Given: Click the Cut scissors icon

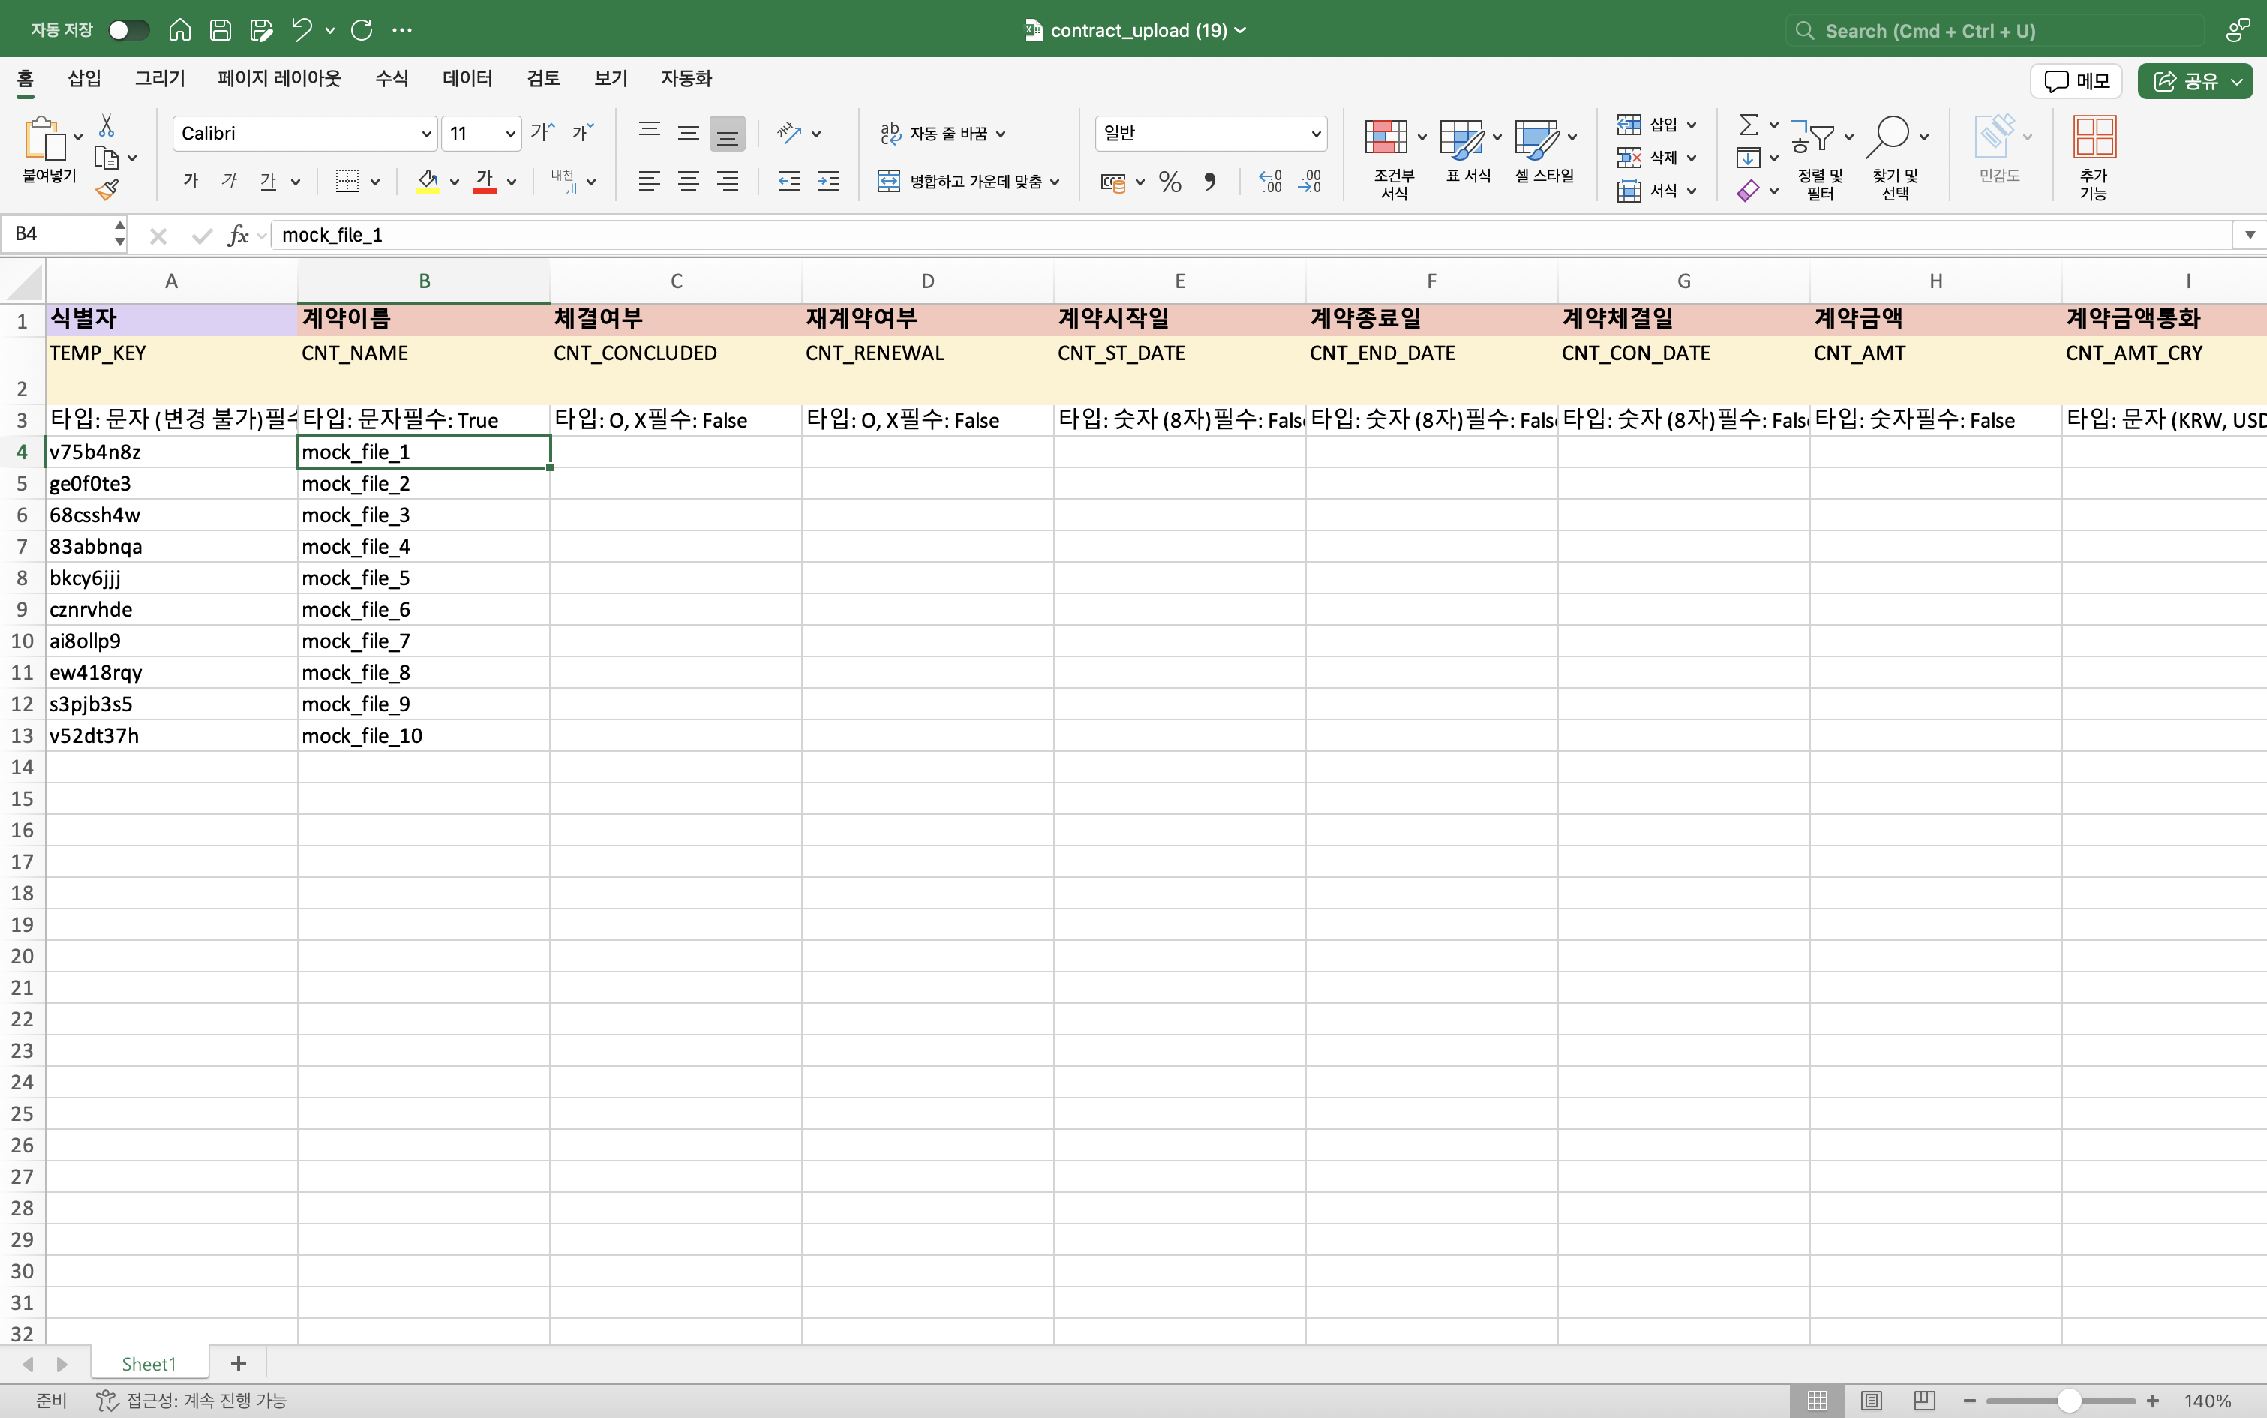Looking at the screenshot, I should point(107,126).
